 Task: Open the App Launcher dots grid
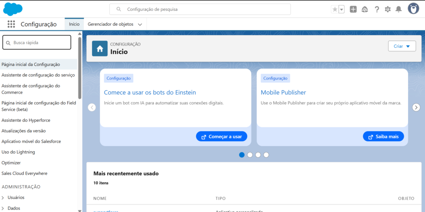tap(11, 24)
